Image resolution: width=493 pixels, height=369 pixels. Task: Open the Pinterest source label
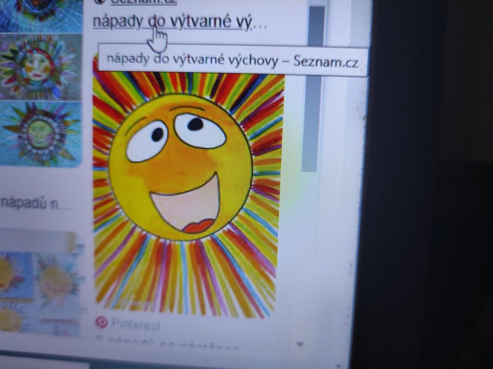pos(136,324)
